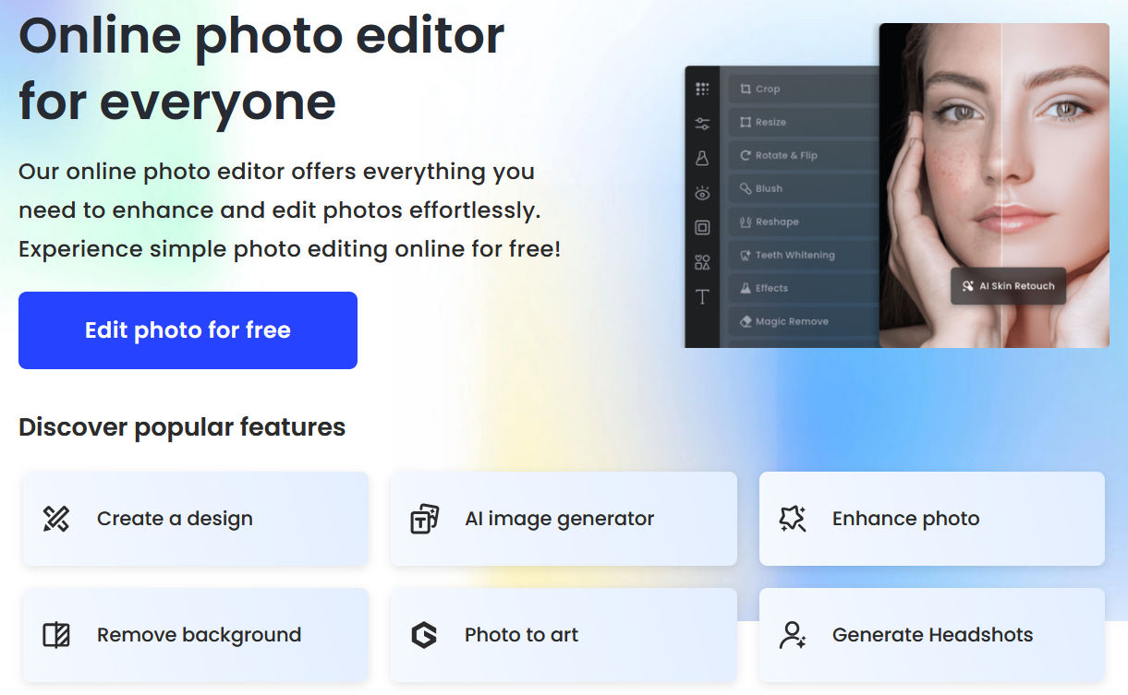Click the pencil-ruler icon on Create a design
This screenshot has width=1128, height=695.
(56, 519)
